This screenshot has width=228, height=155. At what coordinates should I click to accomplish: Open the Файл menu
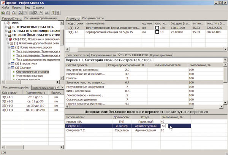(x=6, y=8)
